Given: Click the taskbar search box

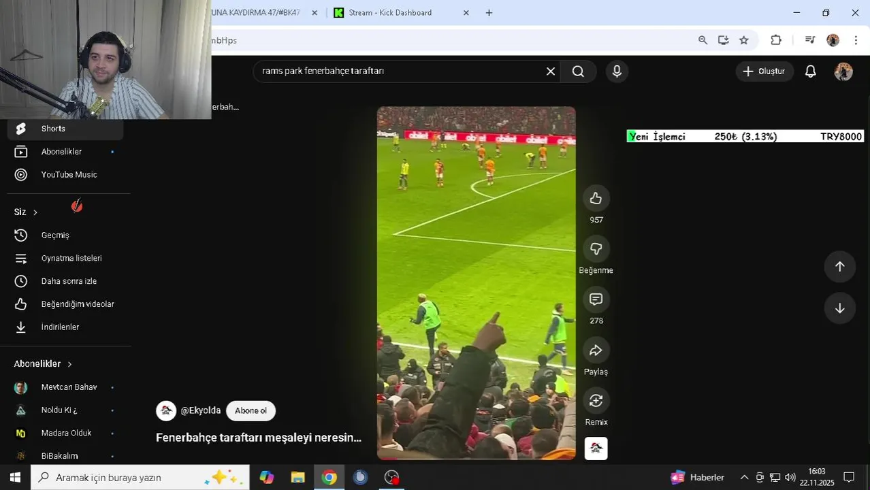Looking at the screenshot, I should click(x=140, y=477).
